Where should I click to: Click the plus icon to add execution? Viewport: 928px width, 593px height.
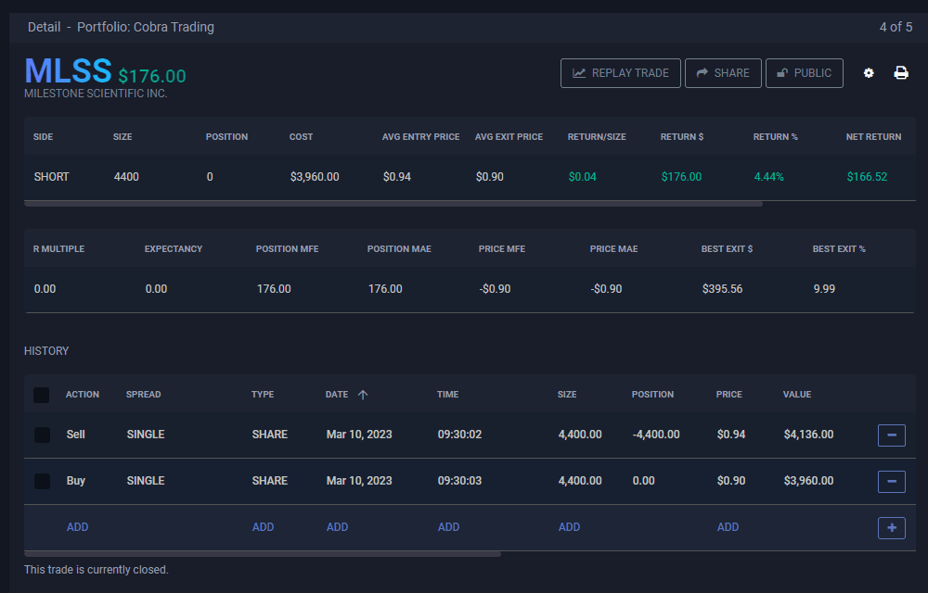pos(891,527)
